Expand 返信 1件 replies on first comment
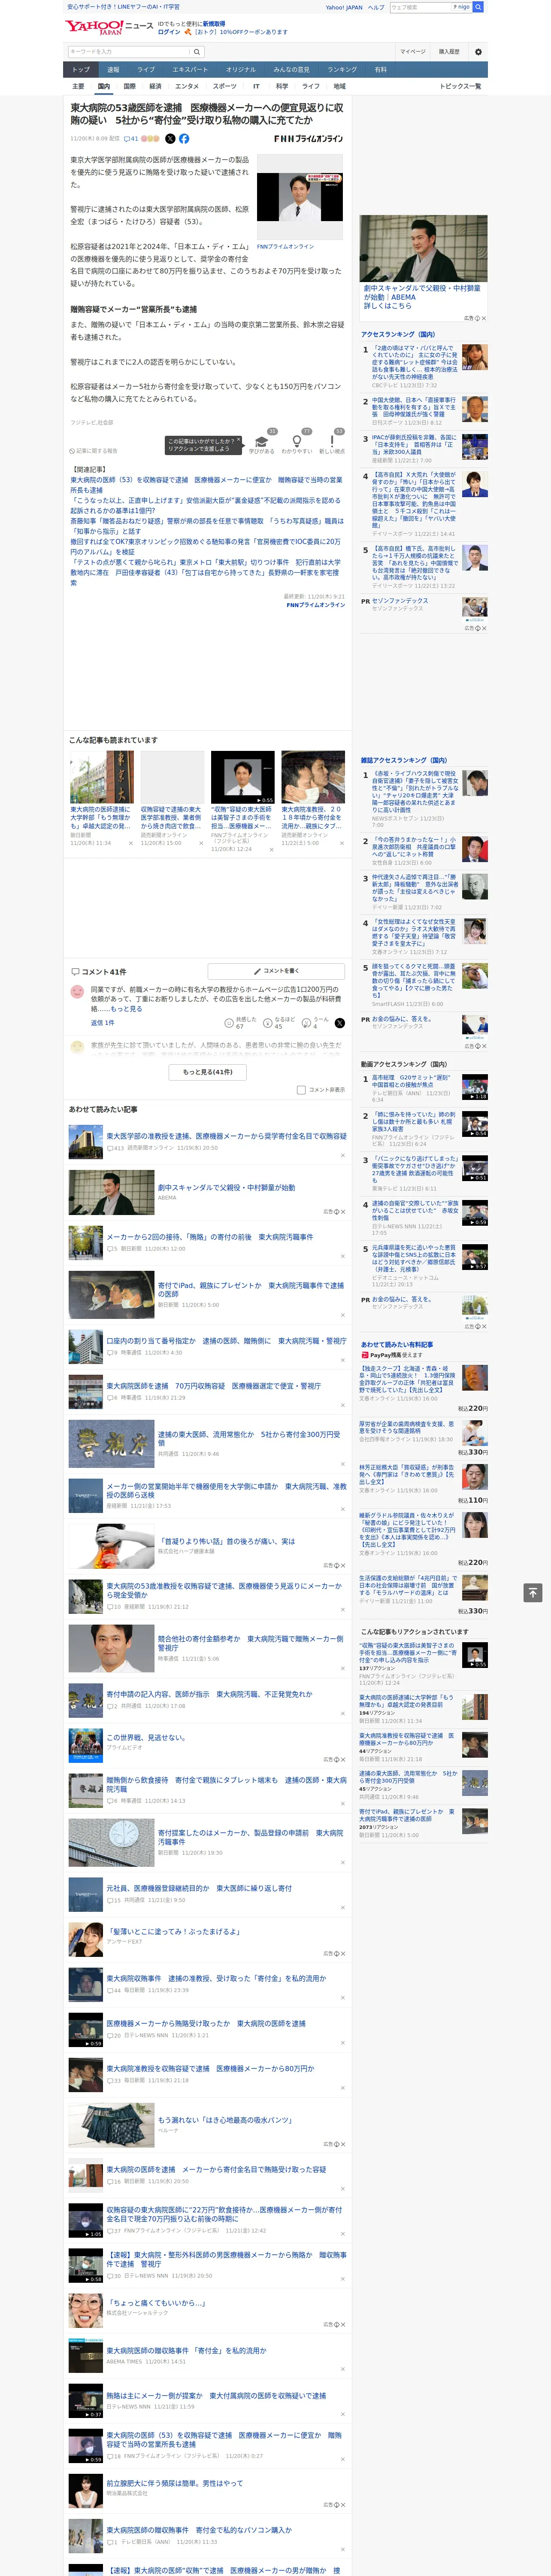The width and height of the screenshot is (551, 2576). tap(102, 1023)
